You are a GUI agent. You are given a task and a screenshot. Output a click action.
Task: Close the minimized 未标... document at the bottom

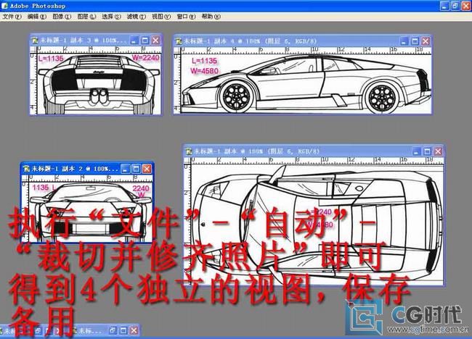134,330
